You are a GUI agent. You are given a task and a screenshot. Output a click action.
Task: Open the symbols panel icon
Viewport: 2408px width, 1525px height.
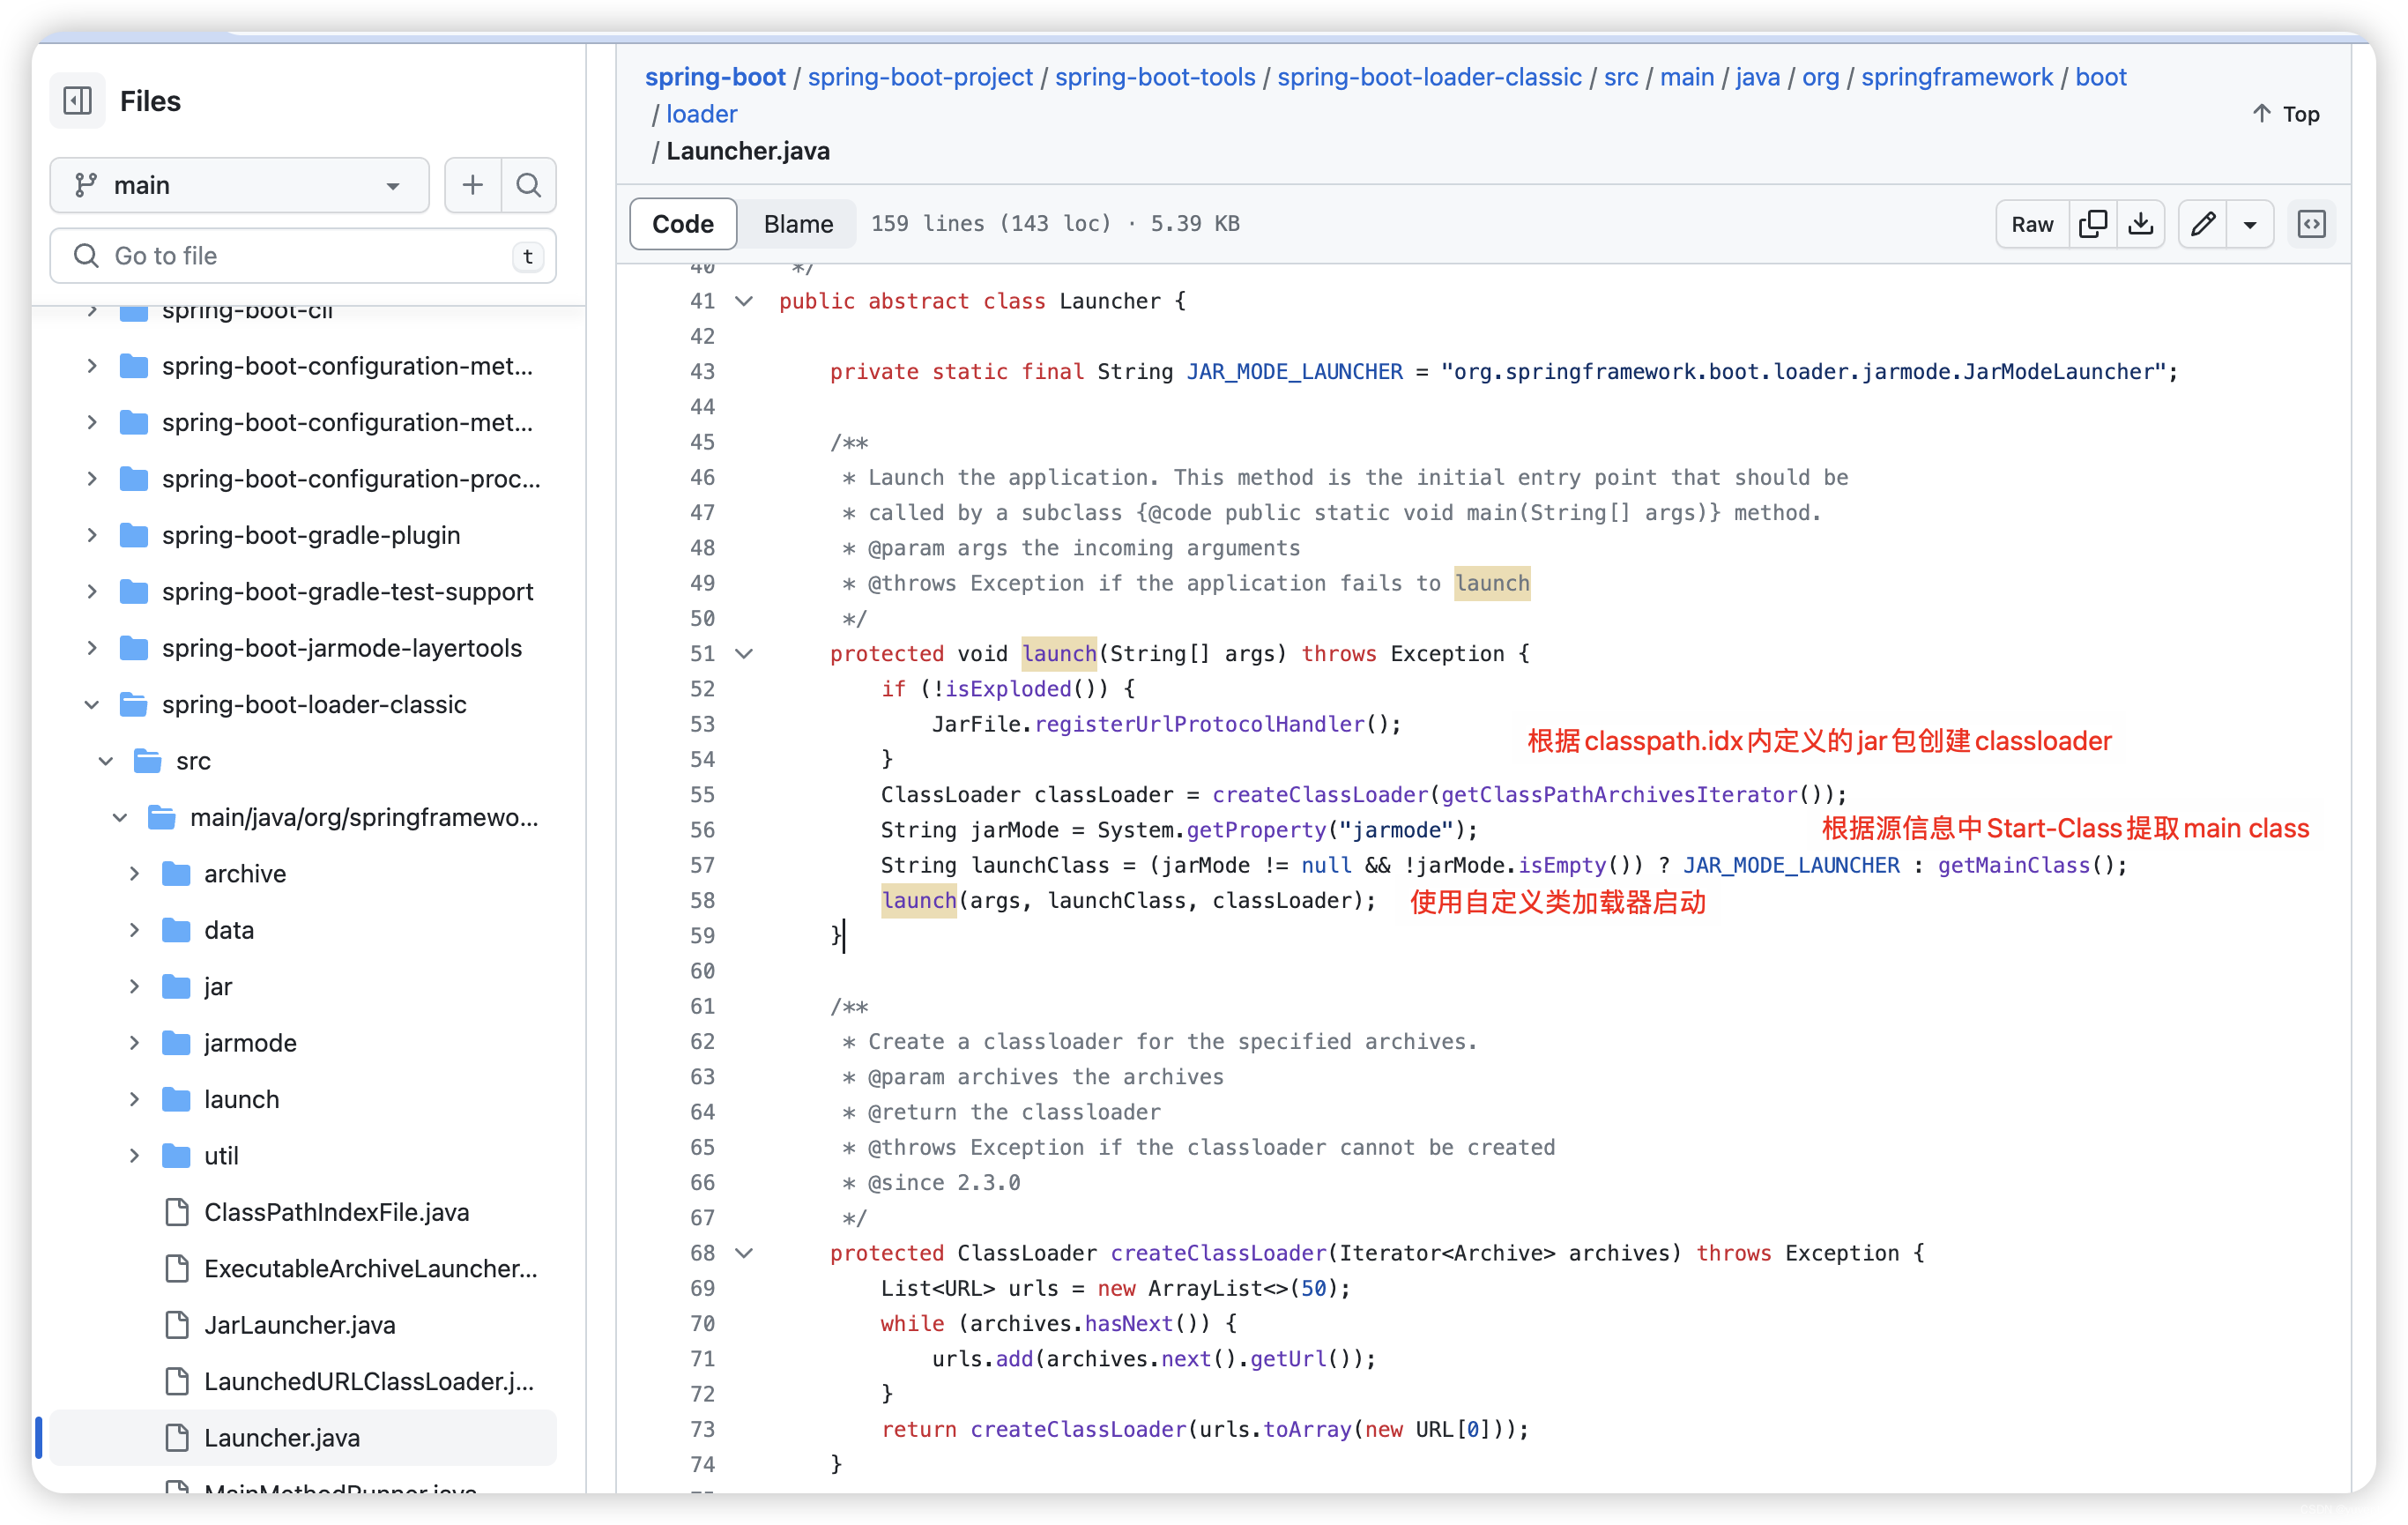coord(2312,224)
